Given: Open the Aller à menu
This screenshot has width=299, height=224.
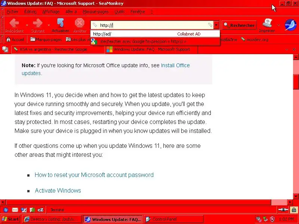Looking at the screenshot, I should coord(71,12).
